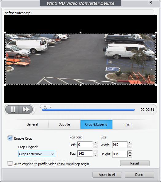Click the right-middle crop edge handle

[x=156, y=59]
